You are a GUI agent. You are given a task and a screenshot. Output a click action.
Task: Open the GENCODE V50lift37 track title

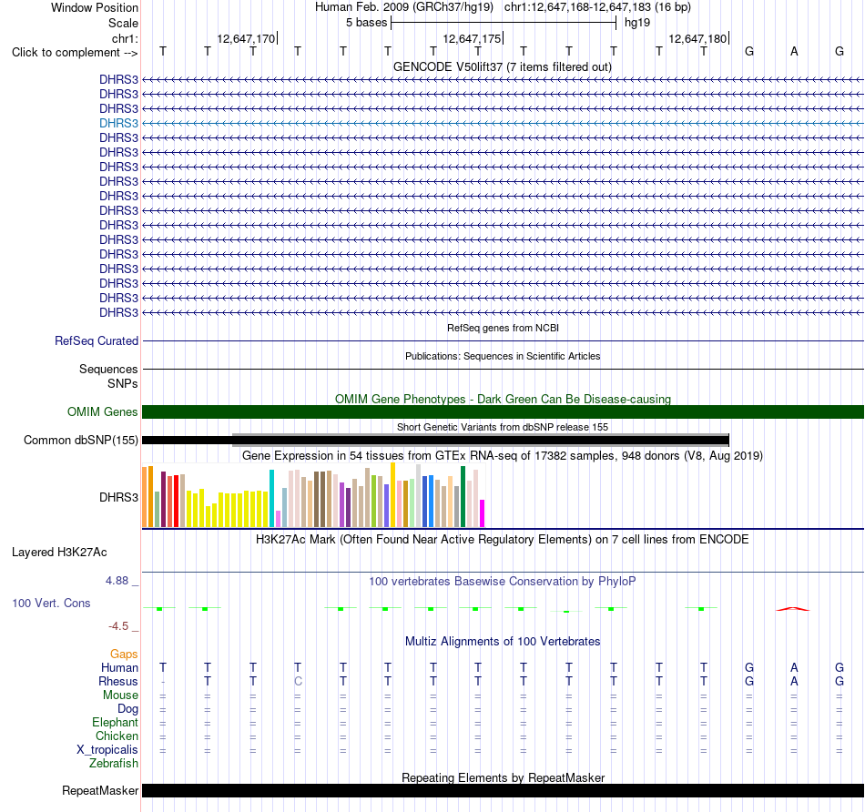click(x=503, y=66)
